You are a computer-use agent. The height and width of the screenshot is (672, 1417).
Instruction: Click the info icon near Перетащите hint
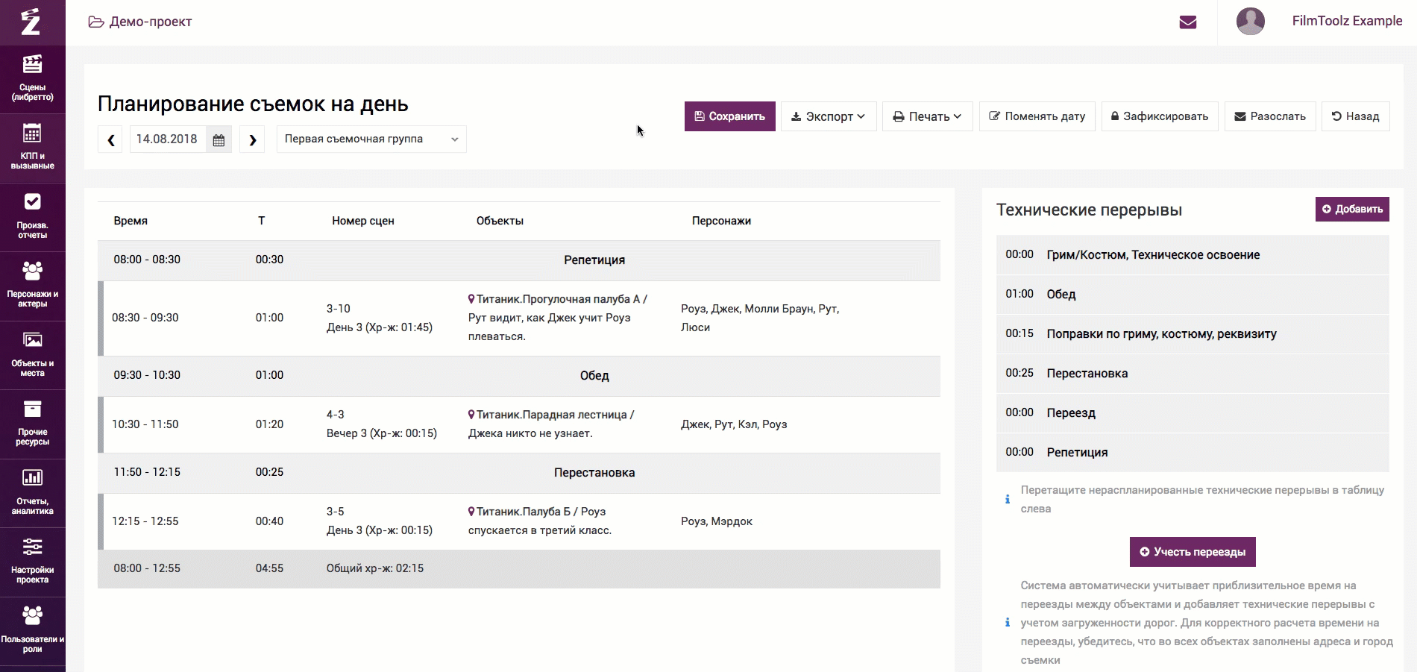point(1008,499)
